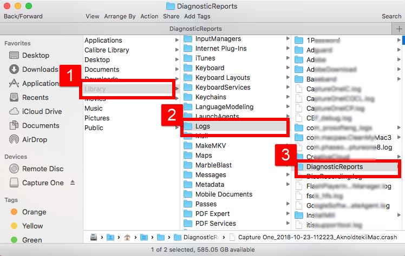Click the Orange tag in sidebar
This screenshot has height=256, width=405.
[14, 212]
